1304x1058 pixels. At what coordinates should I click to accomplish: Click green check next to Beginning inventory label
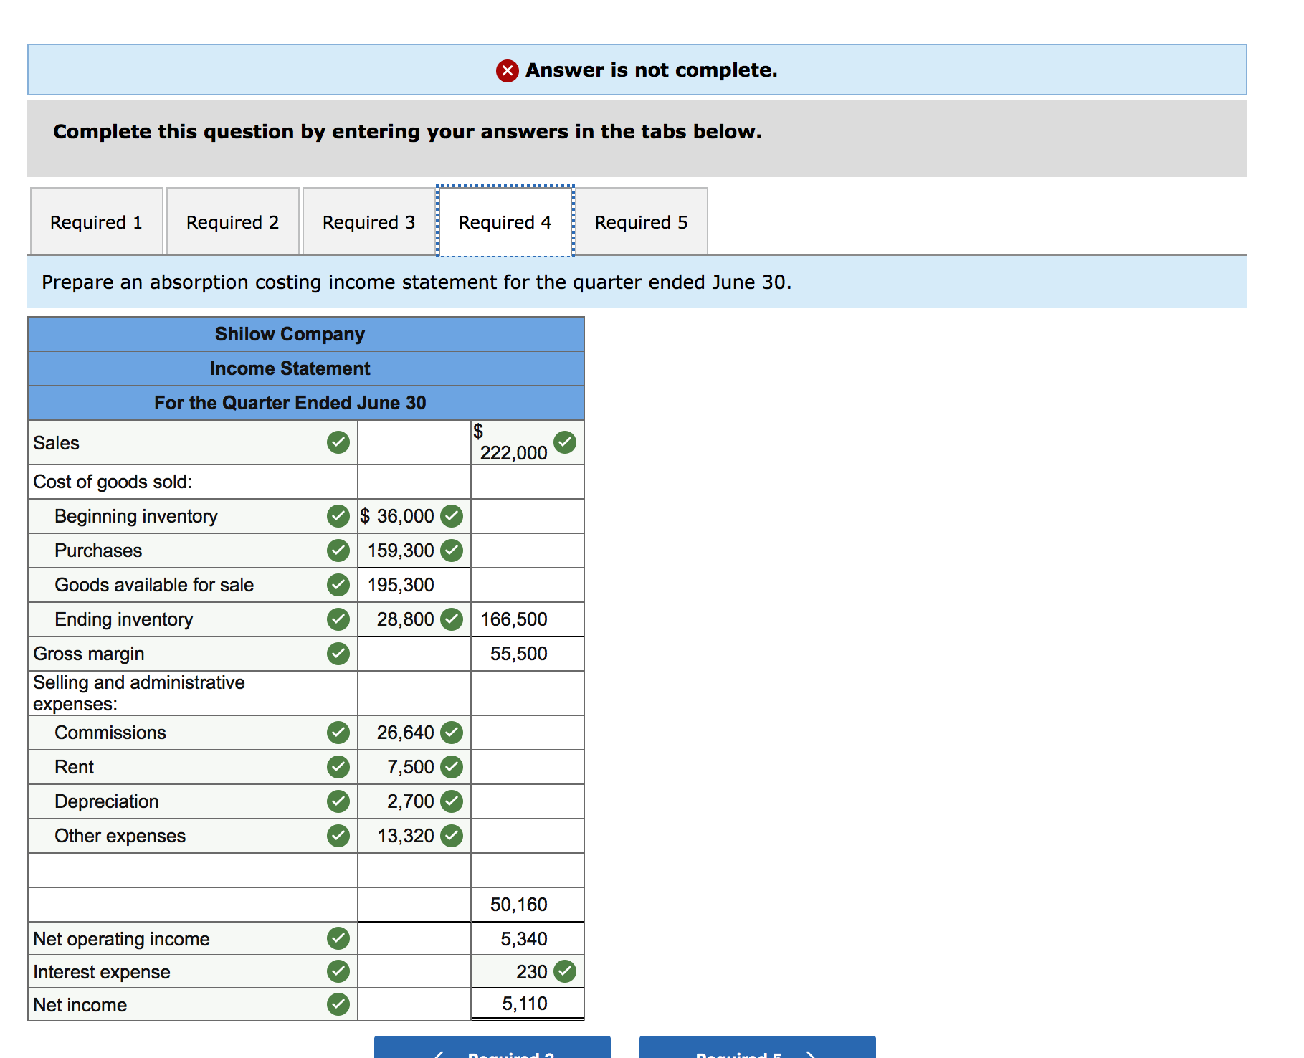tap(338, 516)
